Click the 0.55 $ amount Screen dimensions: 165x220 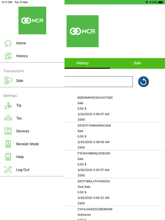pyautogui.click(x=82, y=137)
